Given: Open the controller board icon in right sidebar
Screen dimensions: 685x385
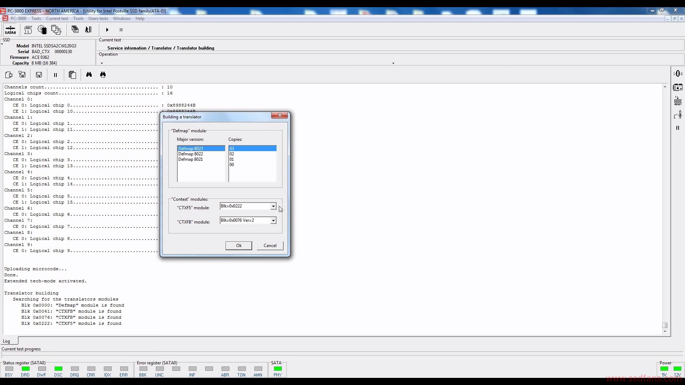Looking at the screenshot, I should point(678,87).
